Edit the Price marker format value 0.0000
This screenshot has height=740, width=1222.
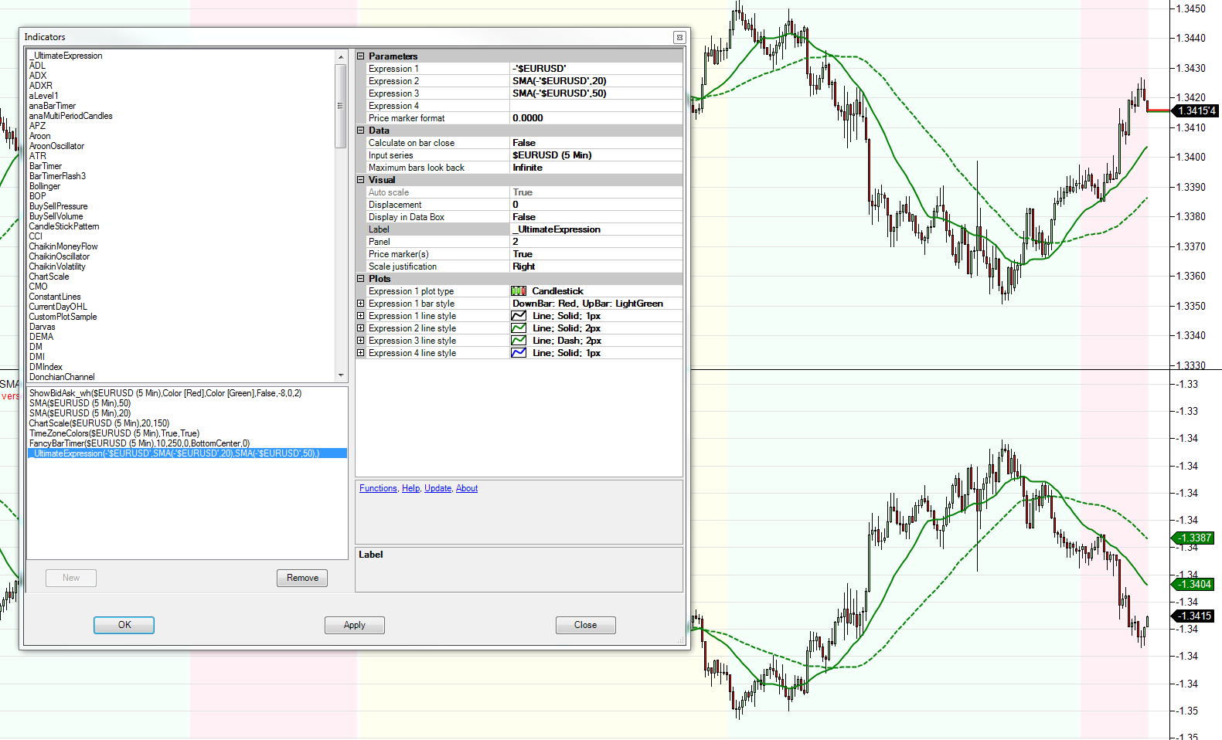(596, 118)
